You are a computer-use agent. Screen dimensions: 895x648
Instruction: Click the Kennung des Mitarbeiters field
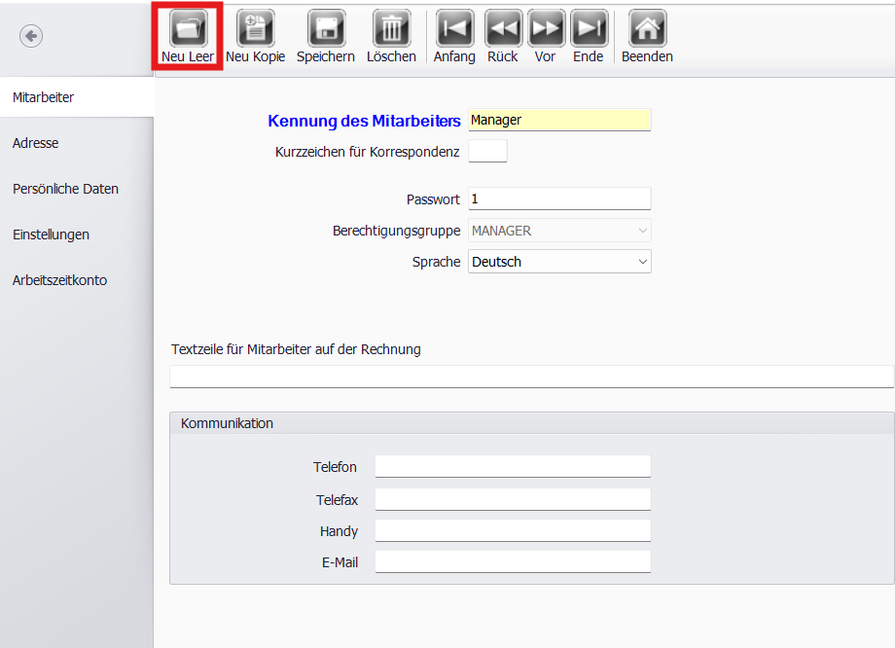click(x=558, y=120)
